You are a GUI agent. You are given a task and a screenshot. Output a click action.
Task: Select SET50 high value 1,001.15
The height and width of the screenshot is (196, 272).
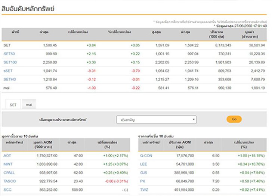coord(162,54)
